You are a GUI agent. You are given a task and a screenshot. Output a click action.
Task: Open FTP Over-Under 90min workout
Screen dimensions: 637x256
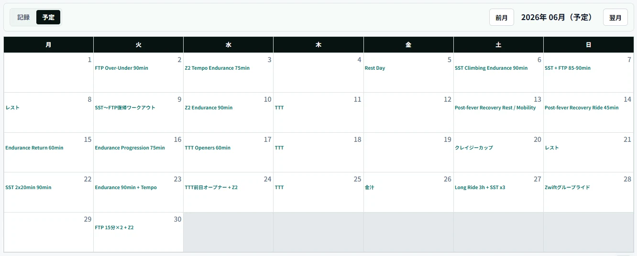tap(121, 68)
